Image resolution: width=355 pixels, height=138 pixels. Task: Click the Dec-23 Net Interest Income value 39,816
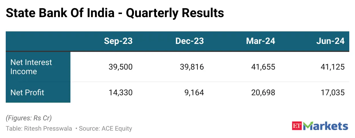[192, 67]
